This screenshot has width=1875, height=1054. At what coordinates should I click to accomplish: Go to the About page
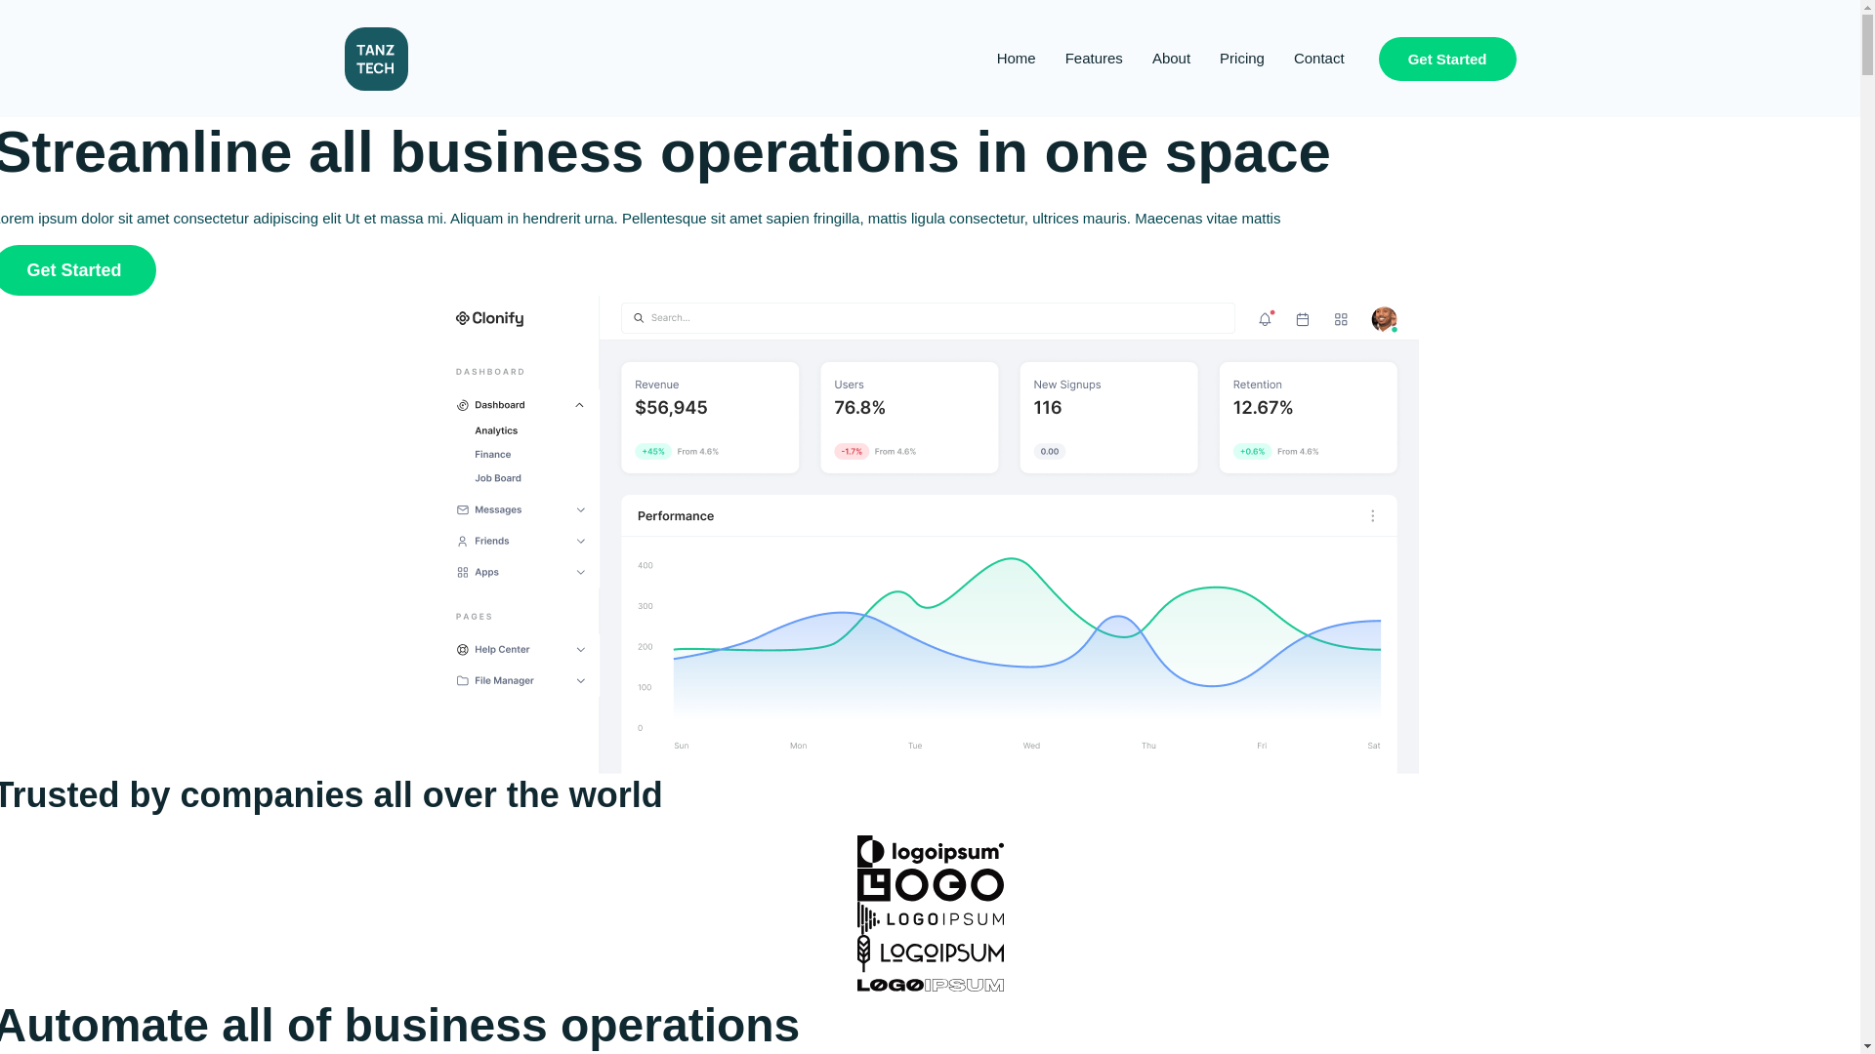coord(1171,59)
